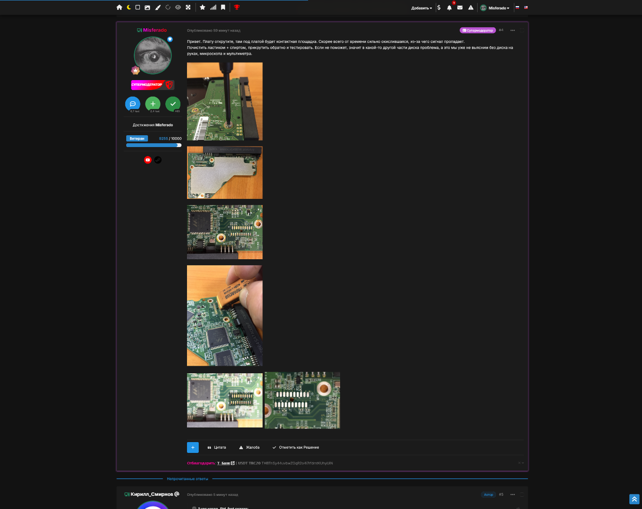Click the red trophy icon in top bar

pyautogui.click(x=237, y=8)
